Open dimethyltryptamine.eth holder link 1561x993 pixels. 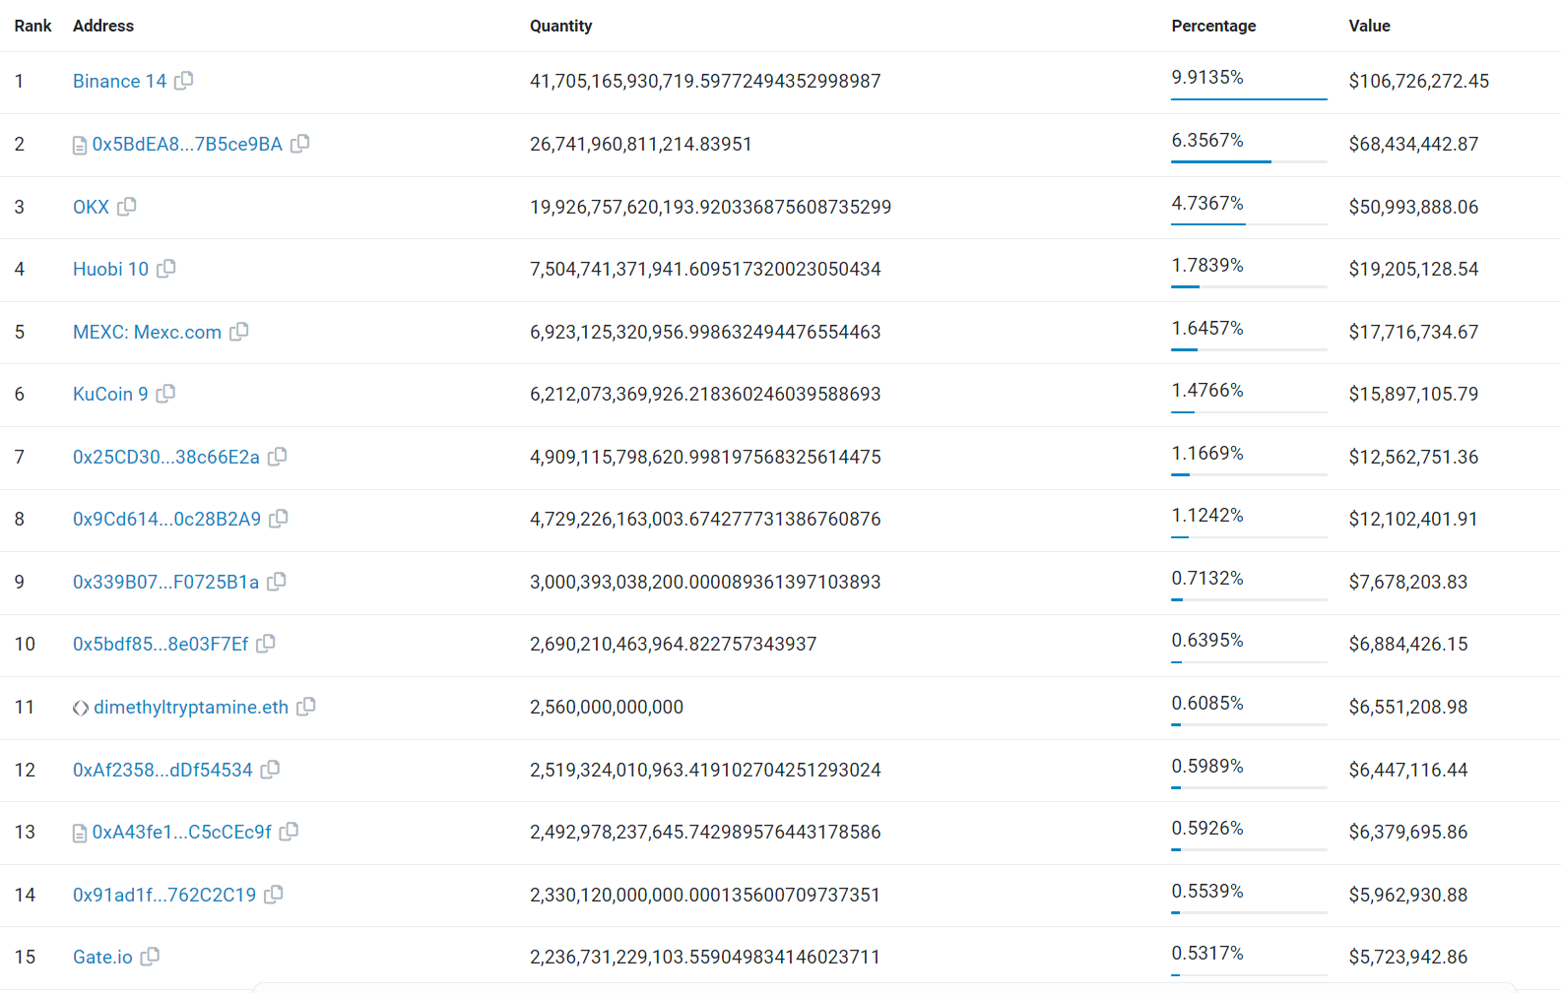tap(191, 707)
